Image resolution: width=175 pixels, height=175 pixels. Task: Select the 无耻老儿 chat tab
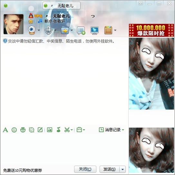tap(62, 5)
